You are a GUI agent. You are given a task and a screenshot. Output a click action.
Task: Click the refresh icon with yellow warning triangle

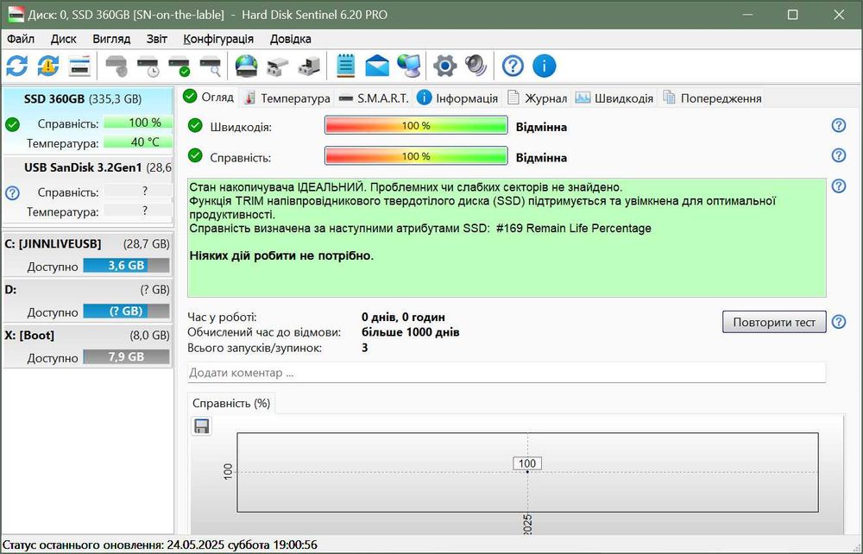(47, 66)
